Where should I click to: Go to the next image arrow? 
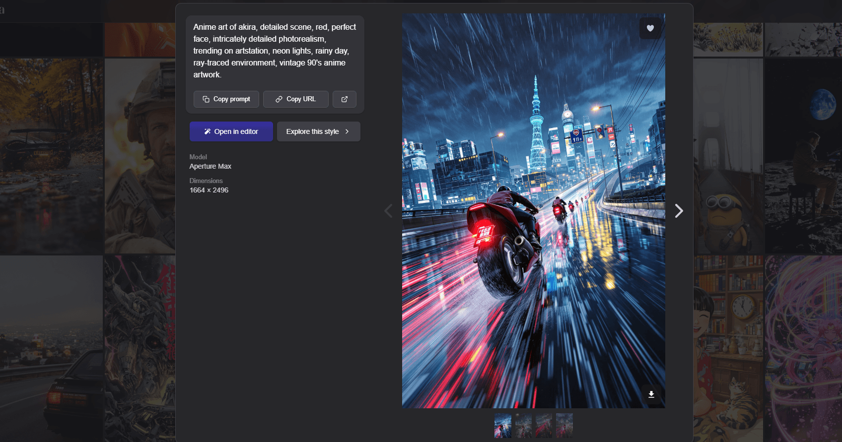point(679,211)
